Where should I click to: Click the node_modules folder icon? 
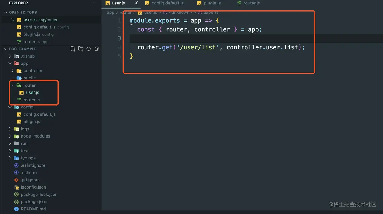click(17, 136)
